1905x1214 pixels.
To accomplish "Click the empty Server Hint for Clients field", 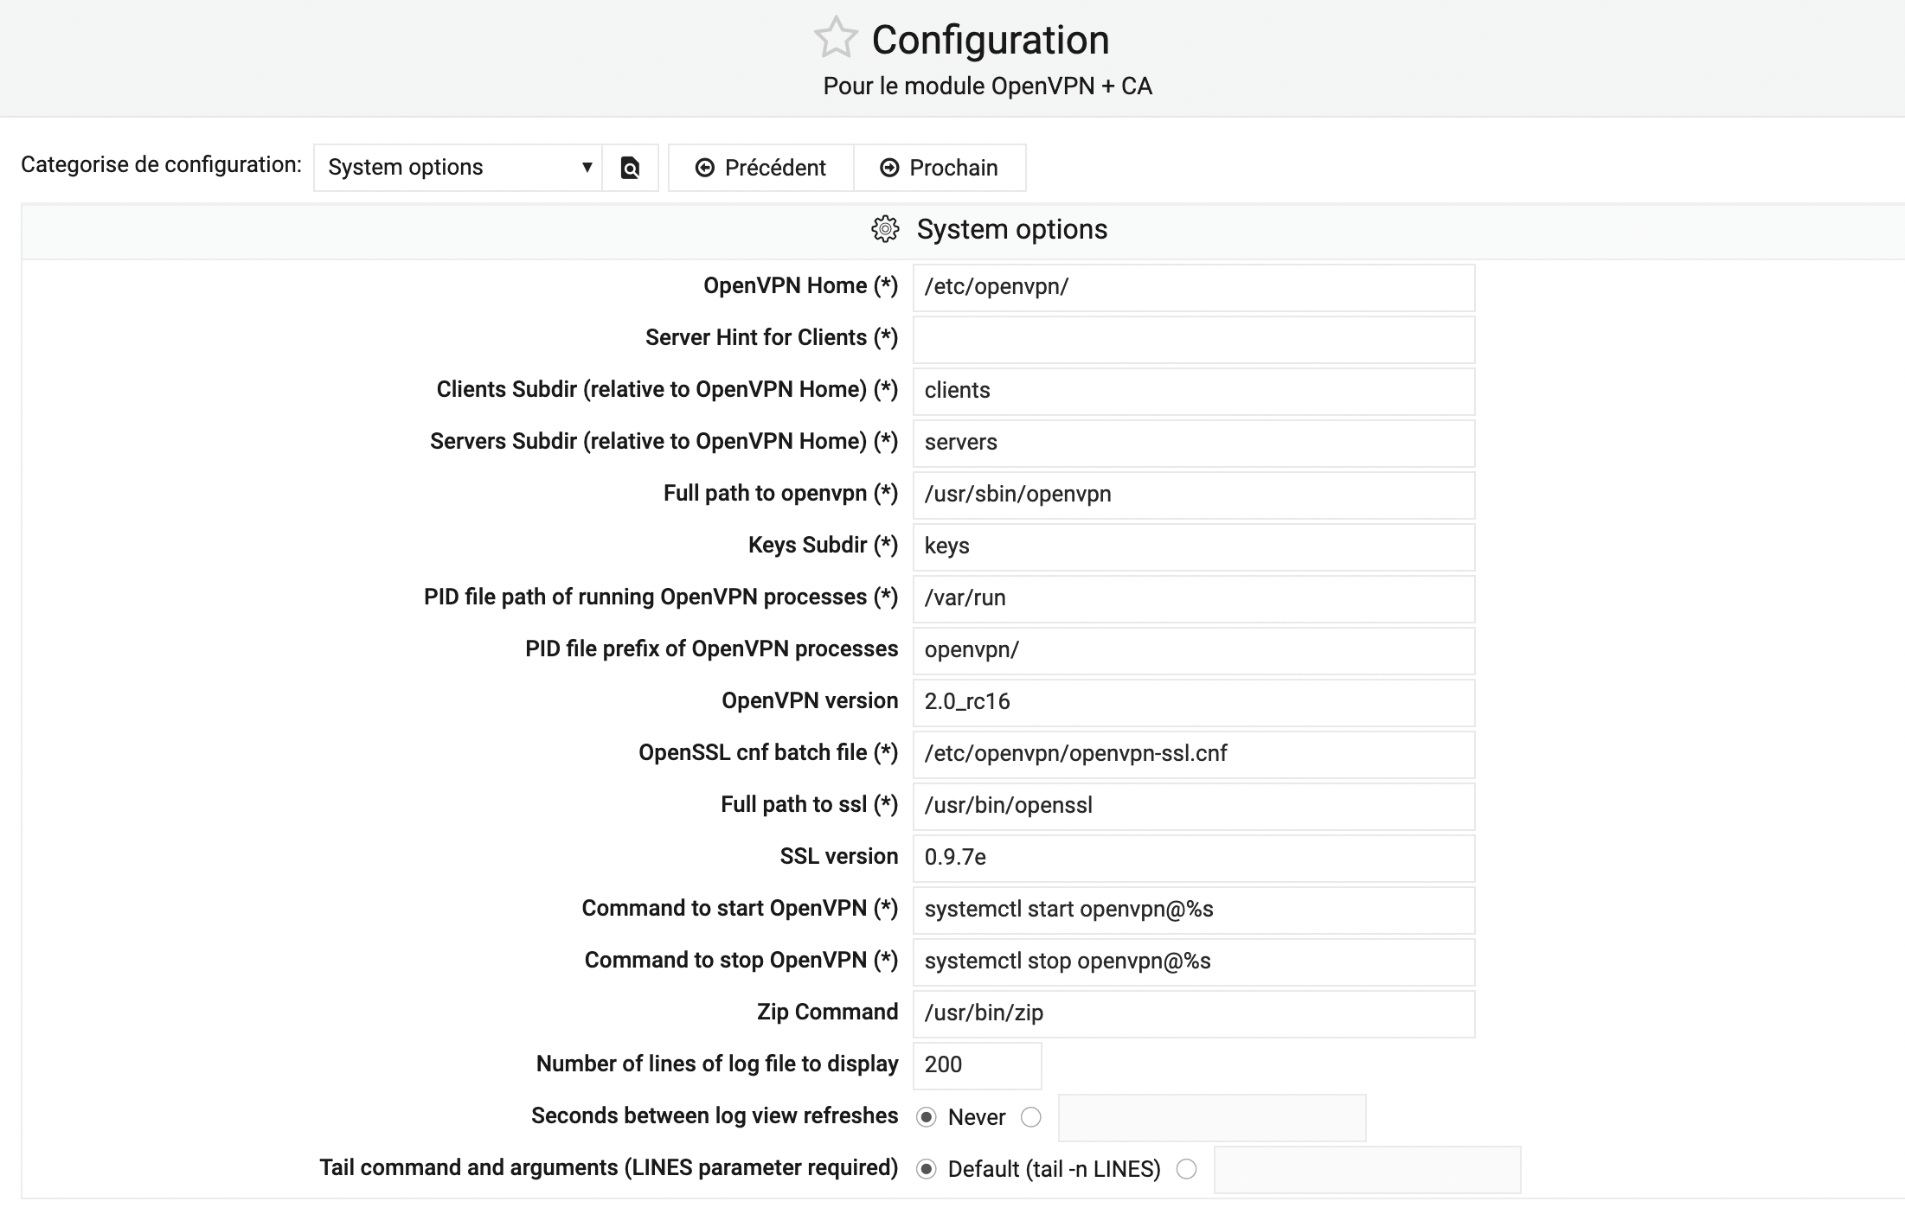I will (1194, 339).
